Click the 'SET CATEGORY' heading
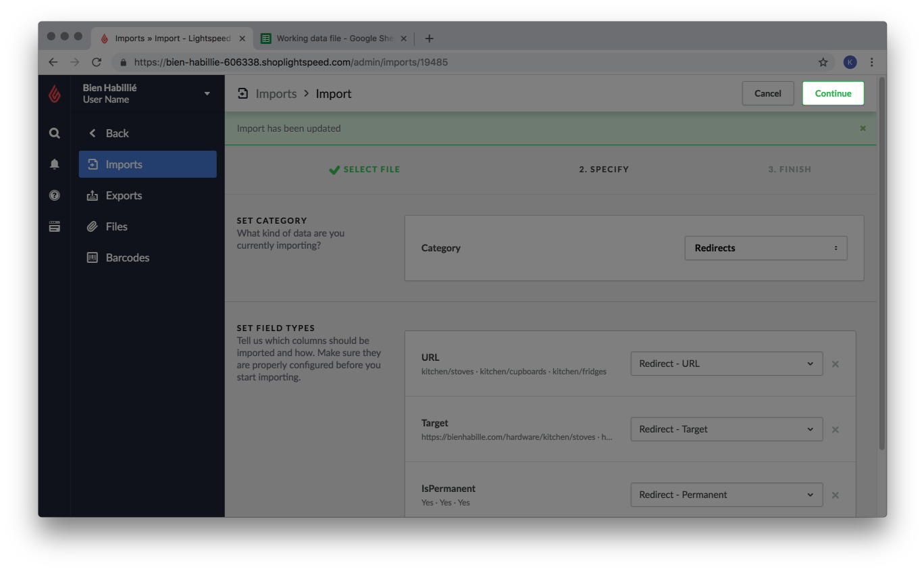The height and width of the screenshot is (571, 924). coord(272,221)
